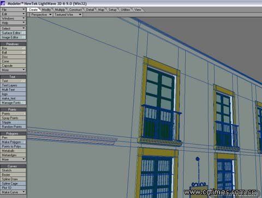The height and width of the screenshot is (198, 262).
Task: Click the Modeler application icon in title bar
Action: click(3, 3)
